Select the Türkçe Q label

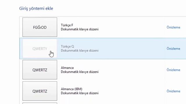tap(67, 47)
